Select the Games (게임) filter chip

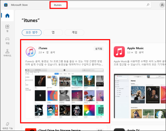tap(74, 32)
